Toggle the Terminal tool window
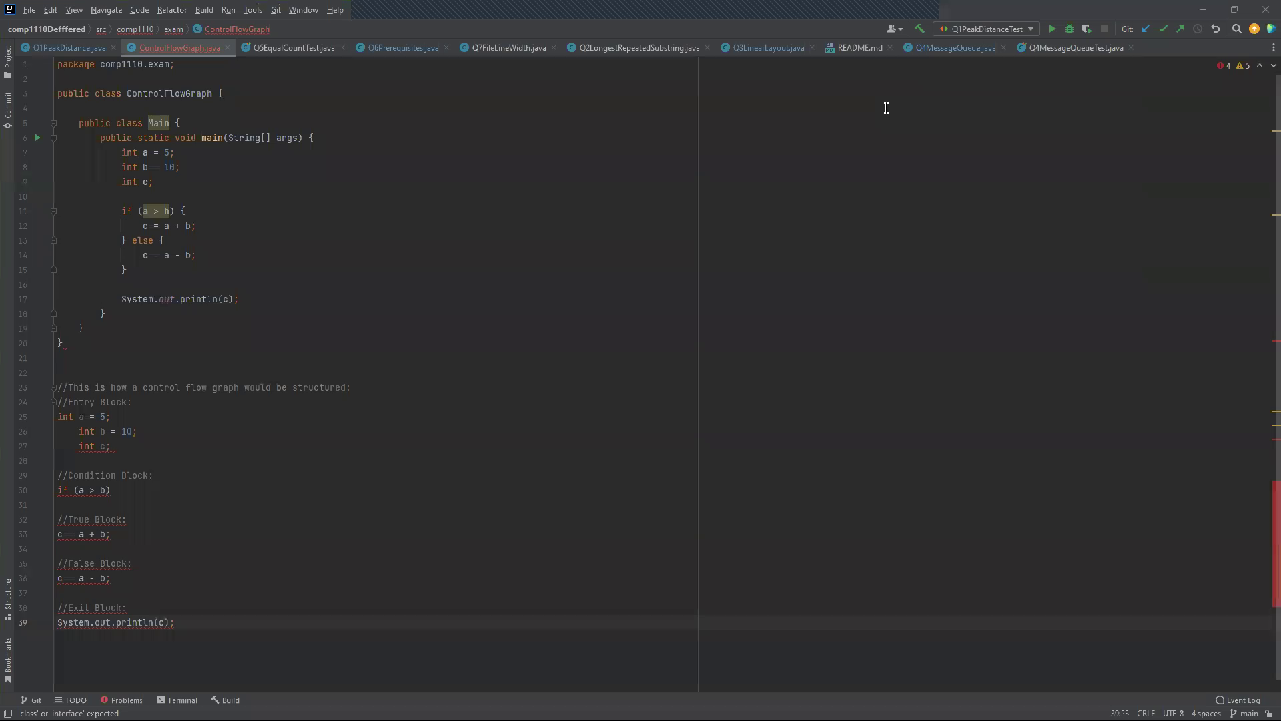Viewport: 1281px width, 721px height. pyautogui.click(x=177, y=700)
